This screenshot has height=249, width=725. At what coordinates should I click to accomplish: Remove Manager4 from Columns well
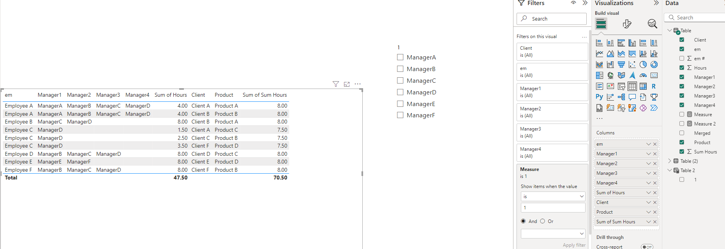tap(655, 183)
